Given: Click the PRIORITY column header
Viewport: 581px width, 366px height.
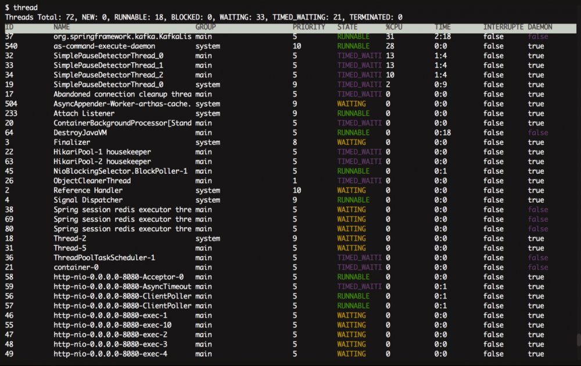Looking at the screenshot, I should coord(309,27).
